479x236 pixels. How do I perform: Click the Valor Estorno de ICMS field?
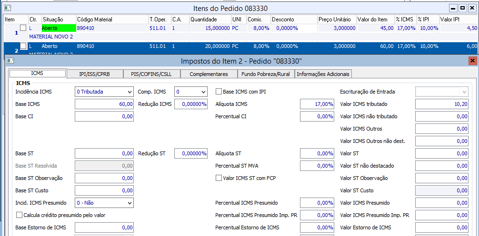[442, 227]
